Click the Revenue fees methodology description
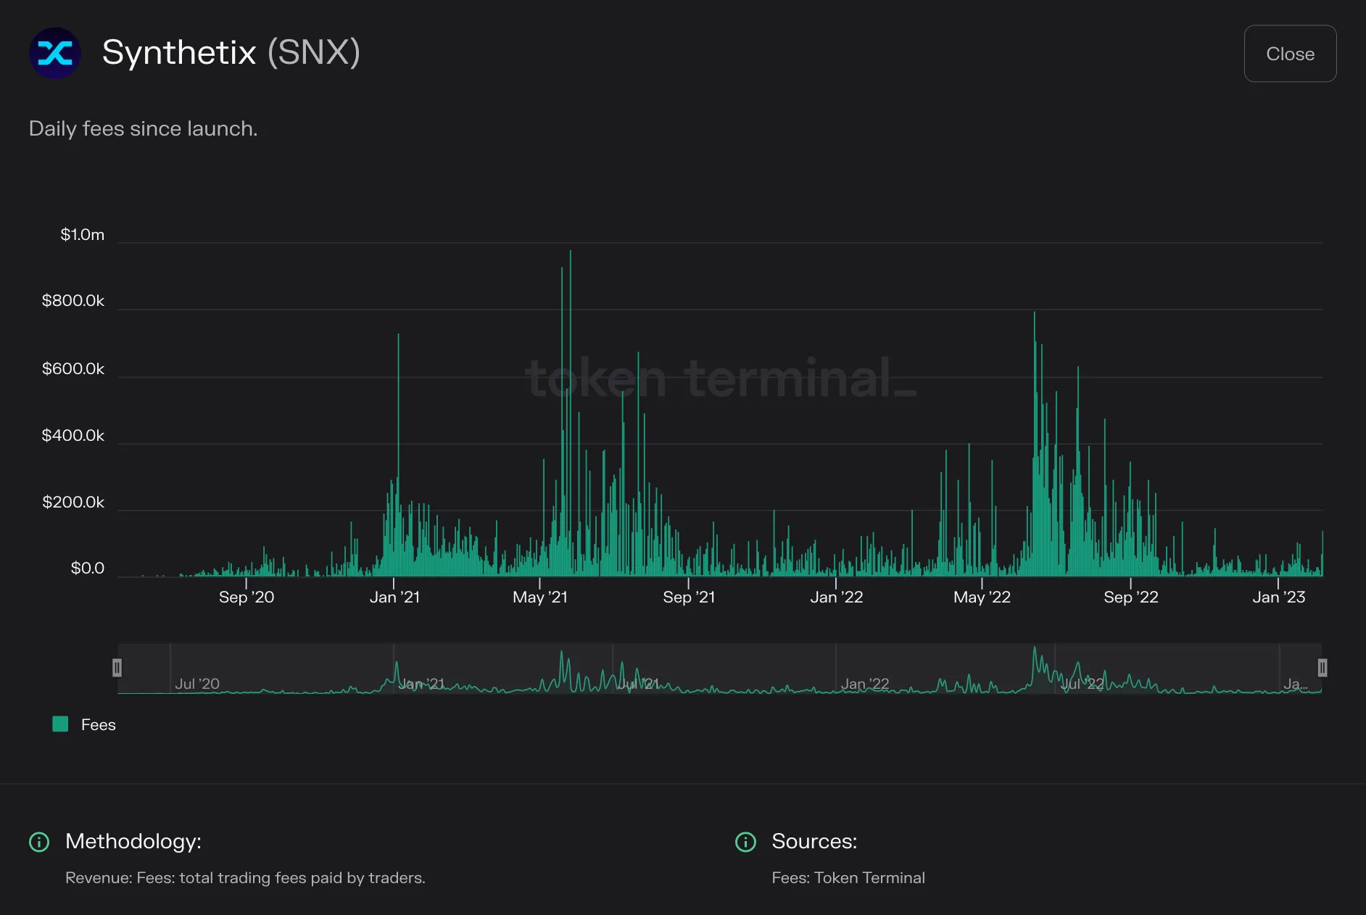The image size is (1366, 915). [245, 878]
